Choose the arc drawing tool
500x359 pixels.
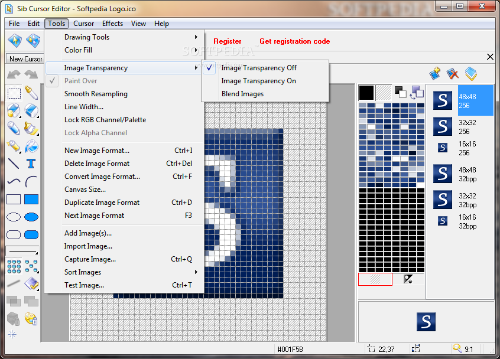pos(31,182)
